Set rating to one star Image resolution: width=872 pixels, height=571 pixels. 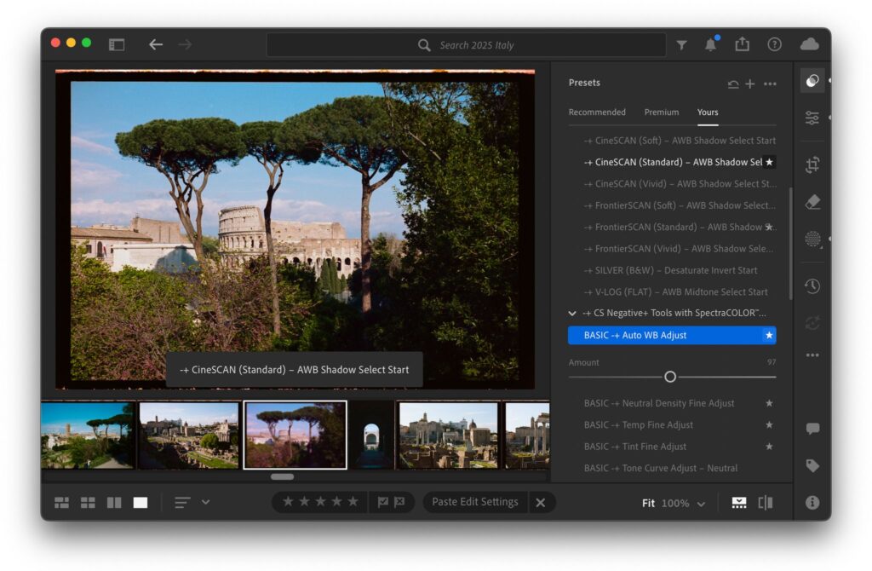click(288, 501)
